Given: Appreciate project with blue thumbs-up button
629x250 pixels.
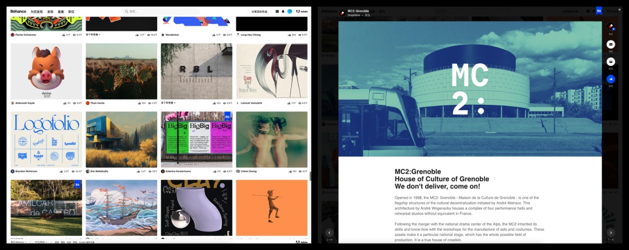Looking at the screenshot, I should tap(610, 79).
